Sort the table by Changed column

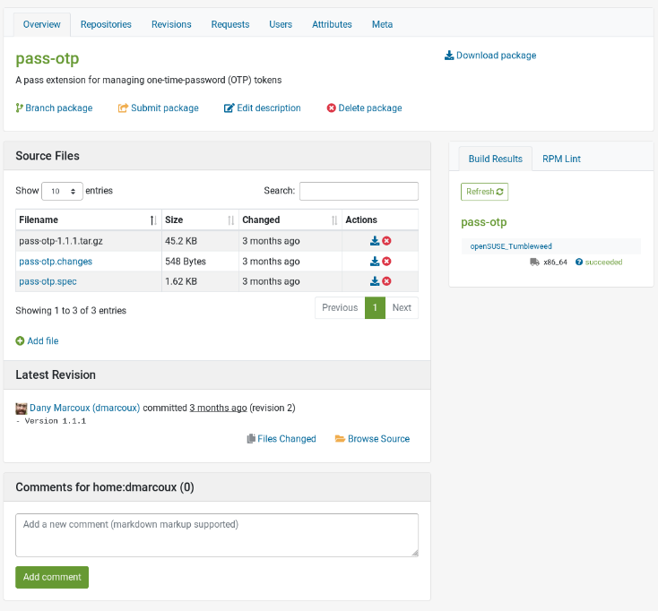290,219
